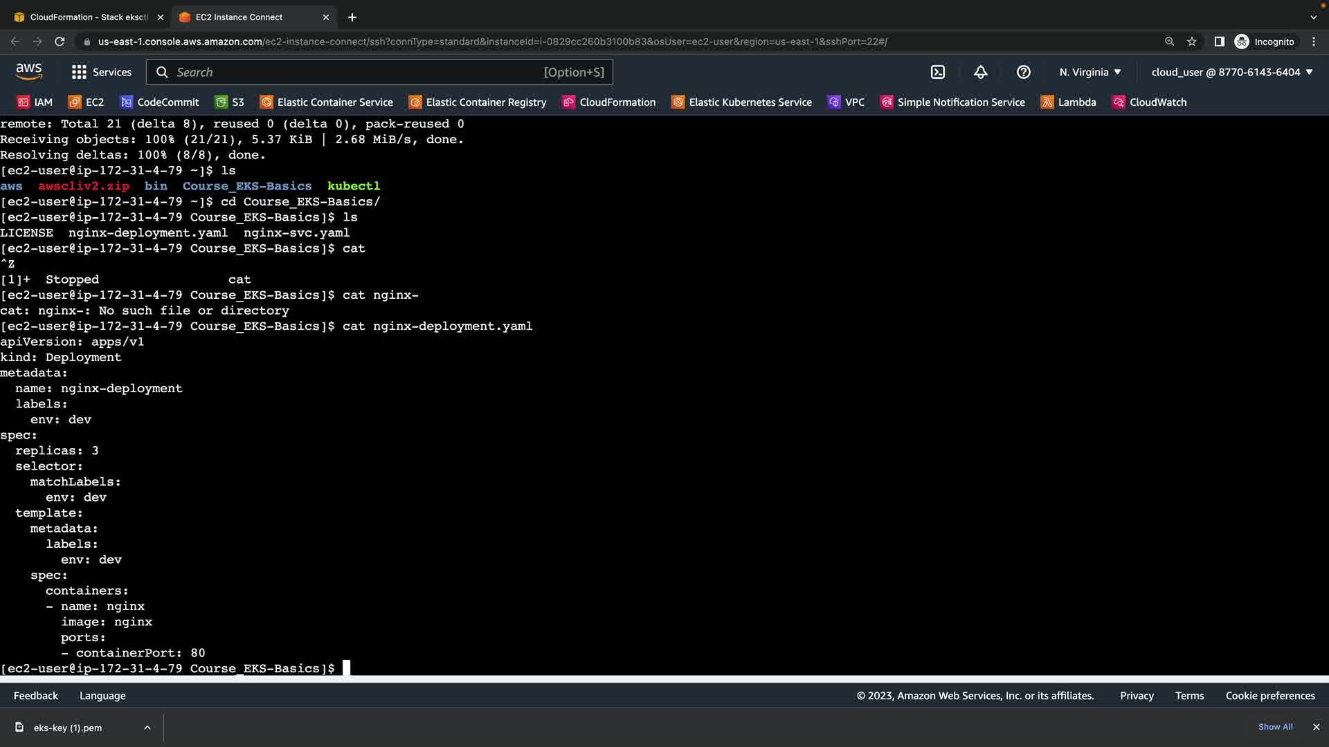Open a new browser tab

coord(352,17)
